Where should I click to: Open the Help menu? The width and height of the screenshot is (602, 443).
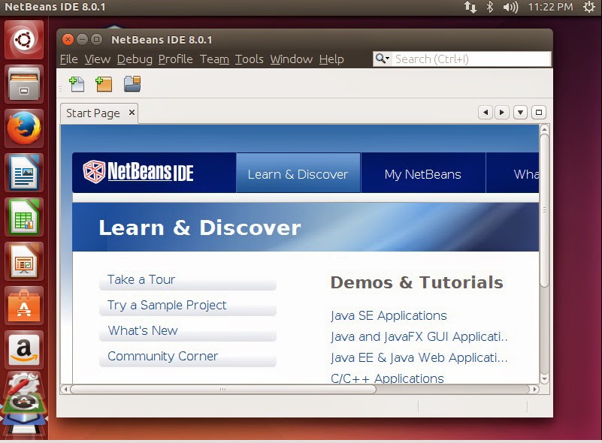click(x=331, y=59)
